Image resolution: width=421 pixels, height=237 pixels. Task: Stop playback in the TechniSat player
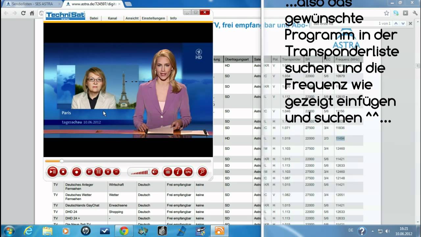[63, 171]
